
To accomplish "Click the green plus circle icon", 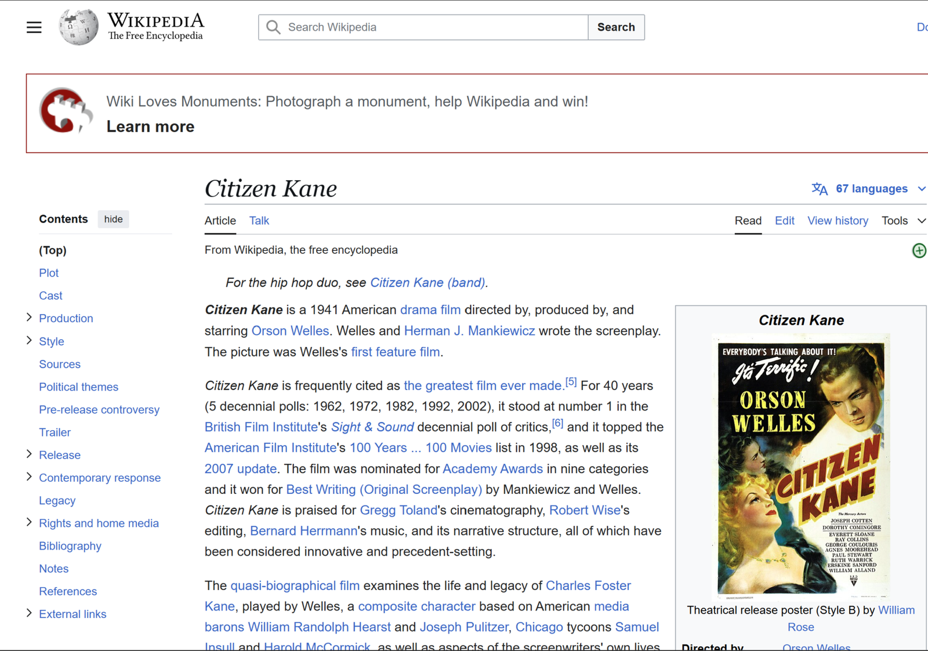I will coord(919,250).
